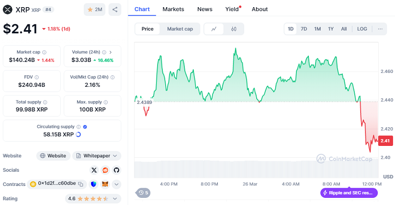Viewport: 395px width, 205px height.
Task: Show Market cap info tooltip icon
Action: 45,52
